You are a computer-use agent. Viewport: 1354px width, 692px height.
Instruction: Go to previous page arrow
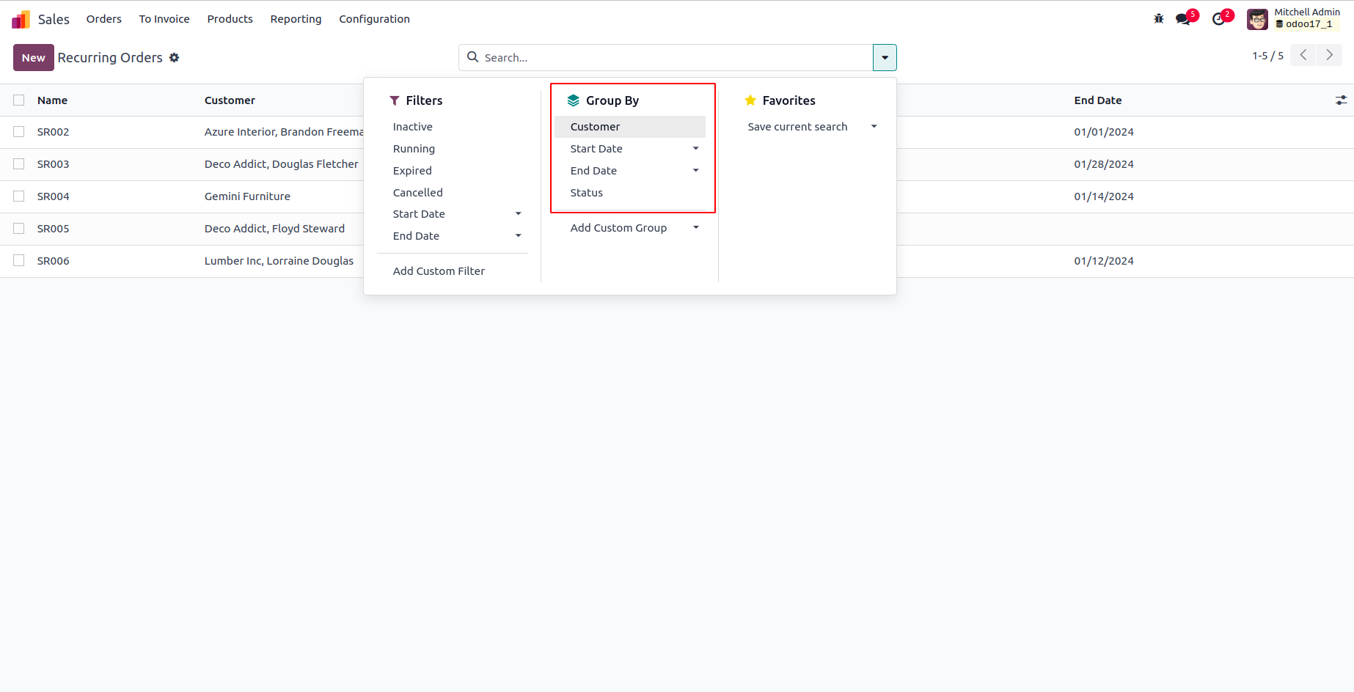coord(1303,56)
